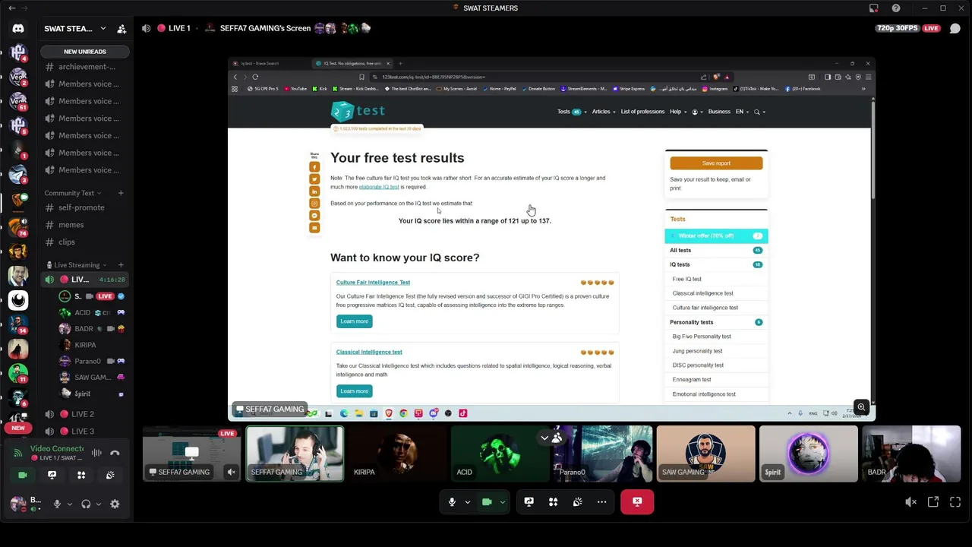Stop watching the stream red button
This screenshot has height=547, width=972.
[637, 501]
